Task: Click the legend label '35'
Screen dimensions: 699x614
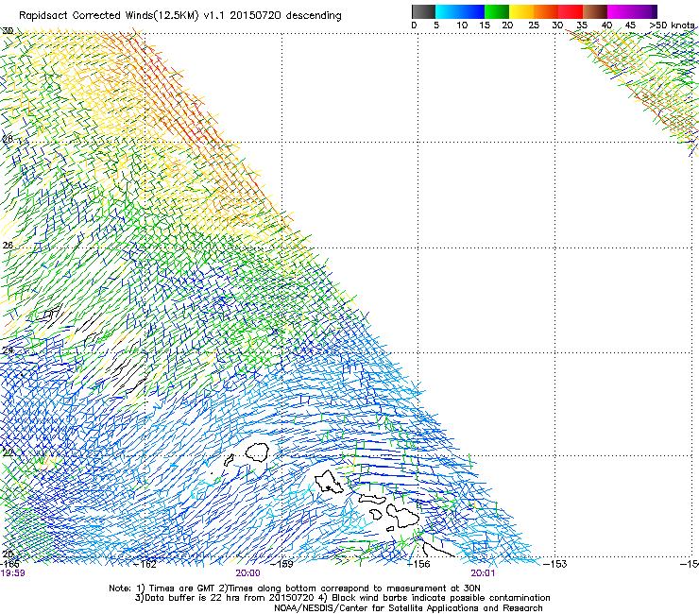Action: 582,26
